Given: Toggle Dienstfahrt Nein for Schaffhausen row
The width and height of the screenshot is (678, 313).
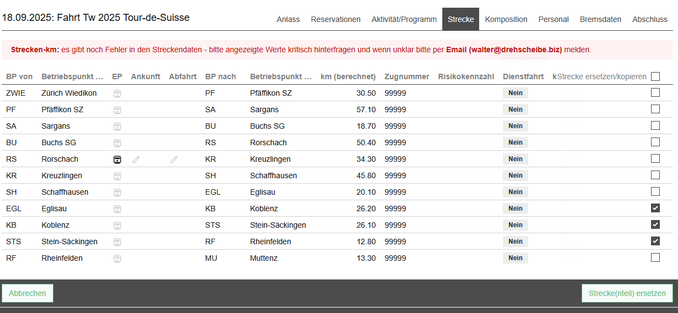Looking at the screenshot, I should click(515, 192).
